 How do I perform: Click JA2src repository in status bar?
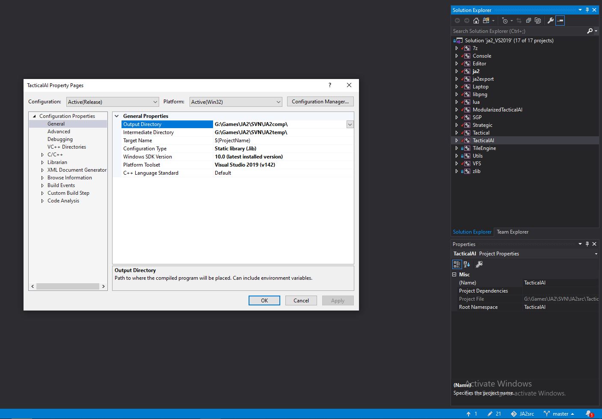click(x=522, y=413)
